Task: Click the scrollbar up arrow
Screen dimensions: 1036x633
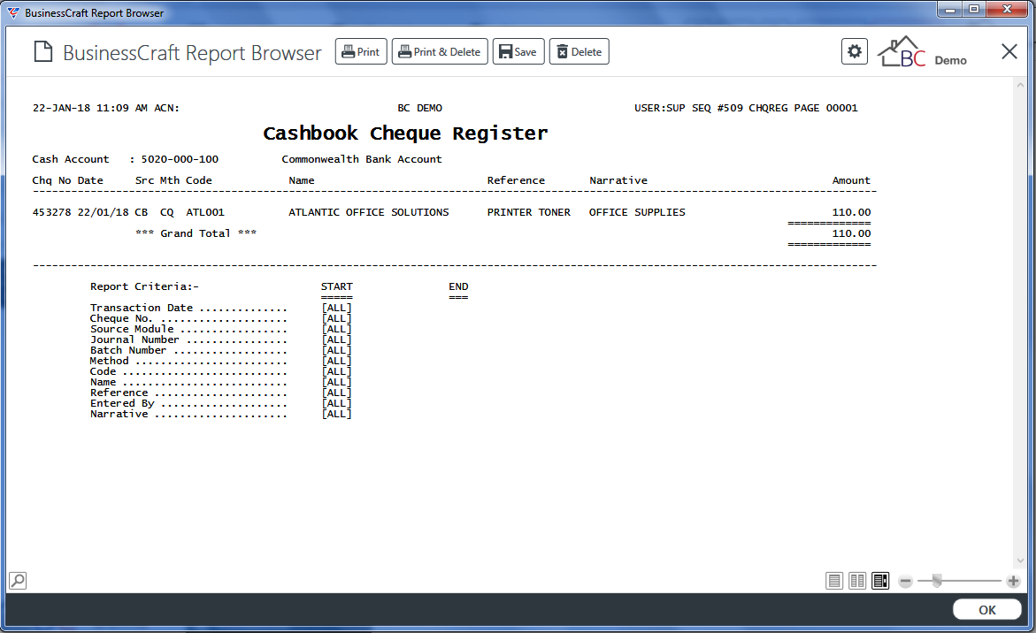Action: coord(1020,86)
